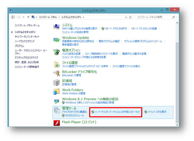Refresh the control panel view
194x141 pixels.
[x=130, y=17]
